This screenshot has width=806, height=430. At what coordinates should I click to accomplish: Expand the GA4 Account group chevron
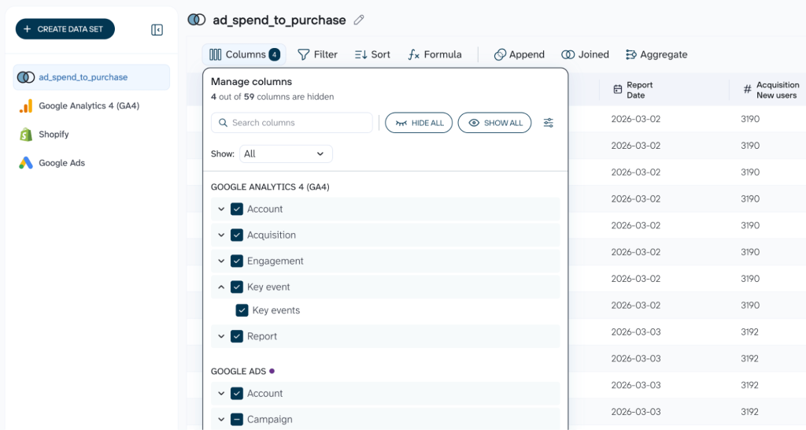pos(221,209)
